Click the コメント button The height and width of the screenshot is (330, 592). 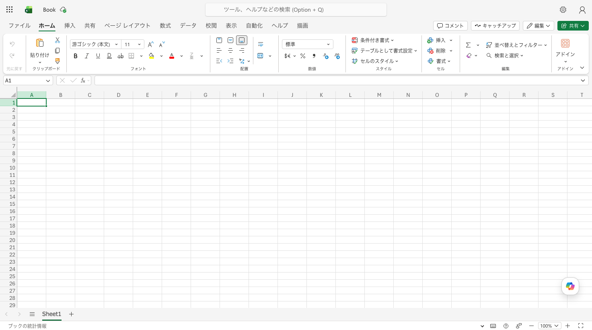(450, 26)
